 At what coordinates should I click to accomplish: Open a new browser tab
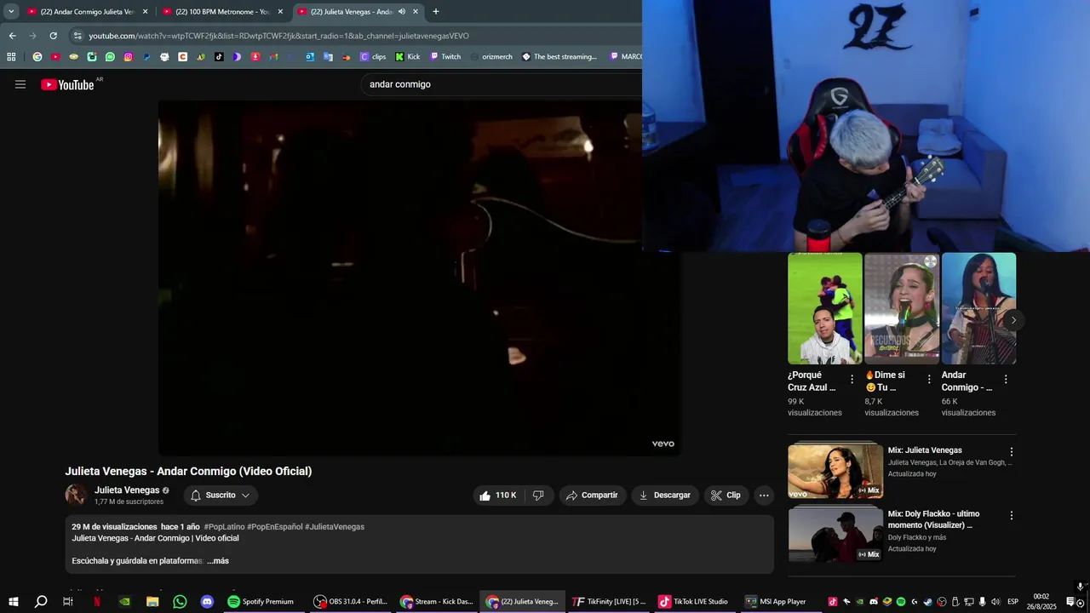click(x=436, y=12)
